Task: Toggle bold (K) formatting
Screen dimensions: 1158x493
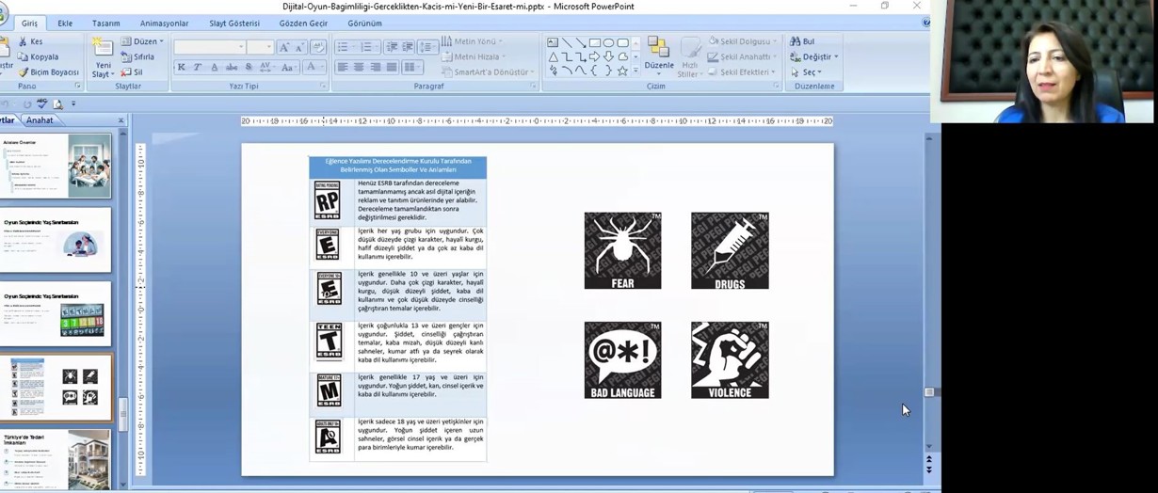Action: (182, 67)
